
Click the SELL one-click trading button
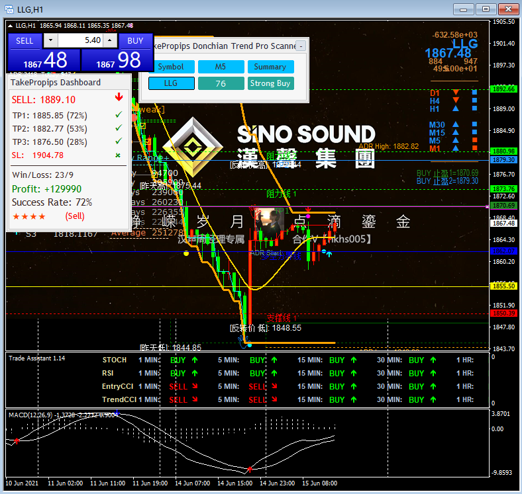click(x=25, y=41)
